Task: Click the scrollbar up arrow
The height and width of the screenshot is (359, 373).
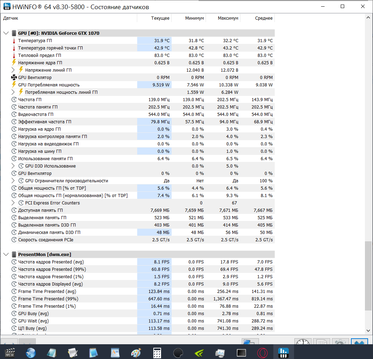Action: [368, 17]
